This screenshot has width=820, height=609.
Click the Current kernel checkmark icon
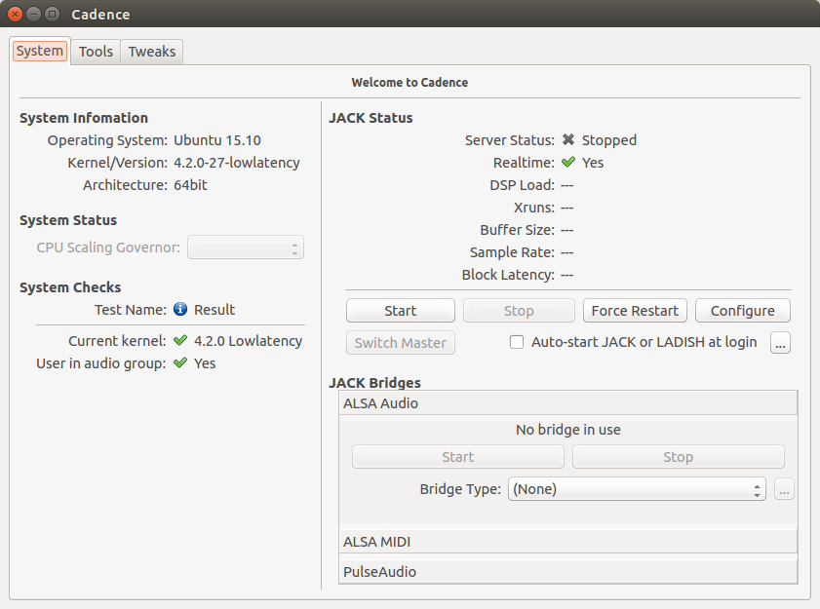pos(180,340)
